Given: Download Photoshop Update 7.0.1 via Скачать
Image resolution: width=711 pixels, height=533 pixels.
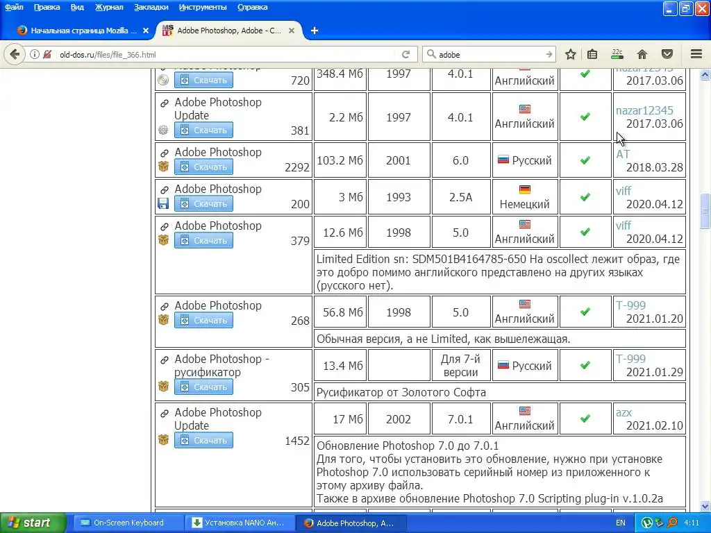Looking at the screenshot, I should click(203, 440).
